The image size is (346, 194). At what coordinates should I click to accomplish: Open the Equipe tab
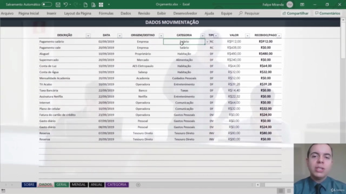[x=227, y=13]
